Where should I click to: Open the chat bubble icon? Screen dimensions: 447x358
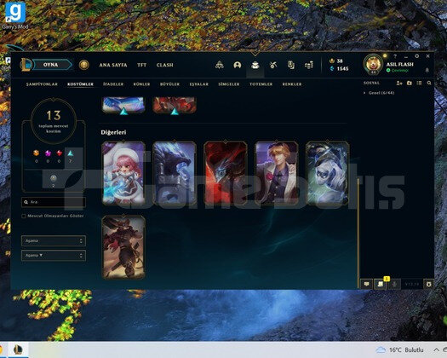pyautogui.click(x=366, y=284)
